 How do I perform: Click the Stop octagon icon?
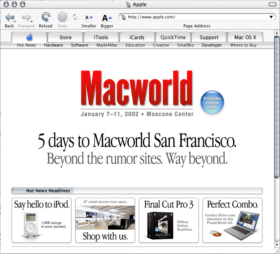[62, 17]
